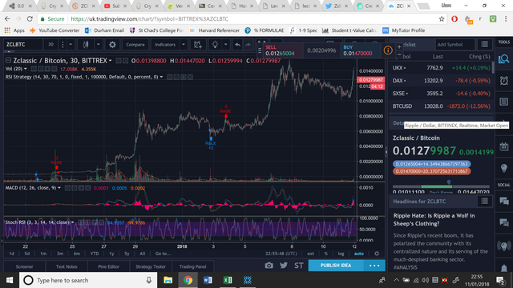Open chart properties gear in top toolbar
Screen dimensions: 513x288
112,45
